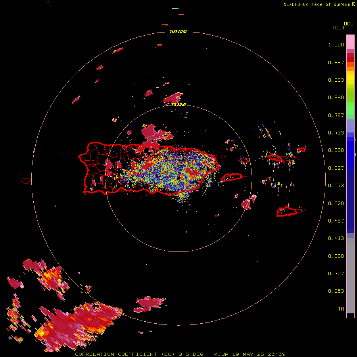The height and width of the screenshot is (357, 357).
Task: Click the 0.520 legend value
Action: coord(336,203)
